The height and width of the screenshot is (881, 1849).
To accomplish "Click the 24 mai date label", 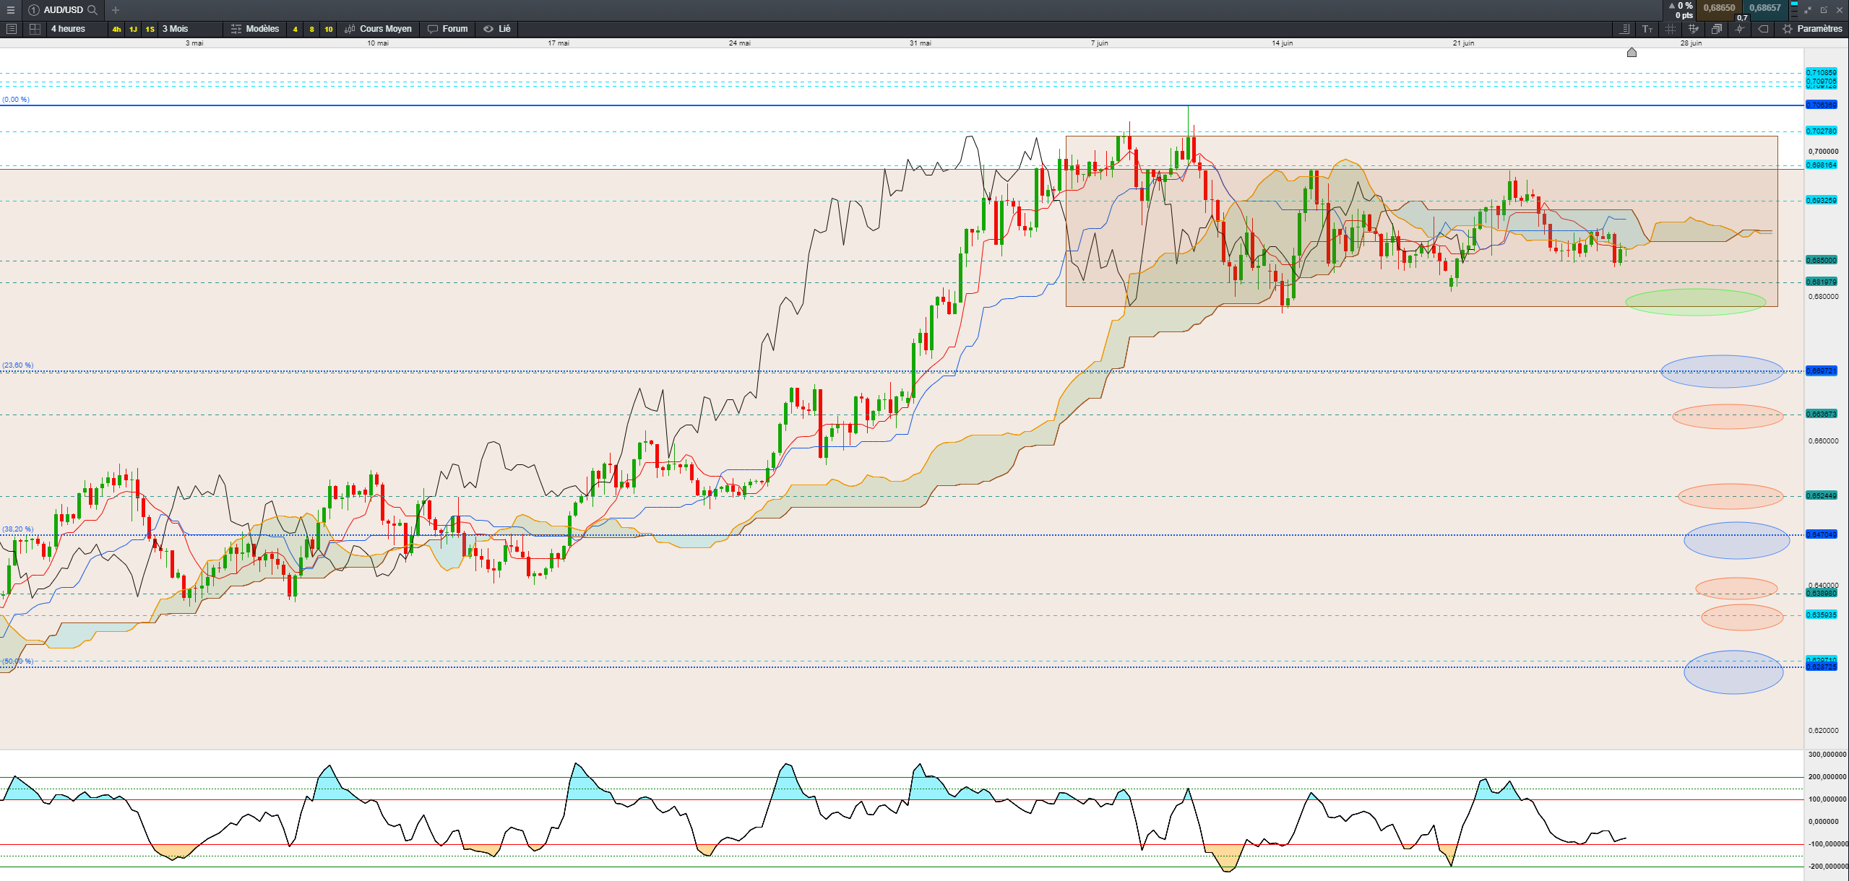I will point(739,43).
